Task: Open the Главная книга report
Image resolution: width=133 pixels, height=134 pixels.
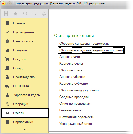Action: point(70,110)
